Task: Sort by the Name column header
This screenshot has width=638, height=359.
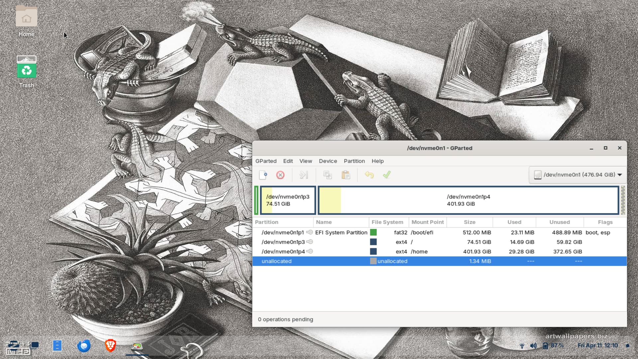Action: [x=341, y=222]
